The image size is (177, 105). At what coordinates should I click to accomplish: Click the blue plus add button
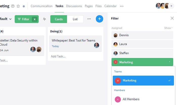click(99, 19)
